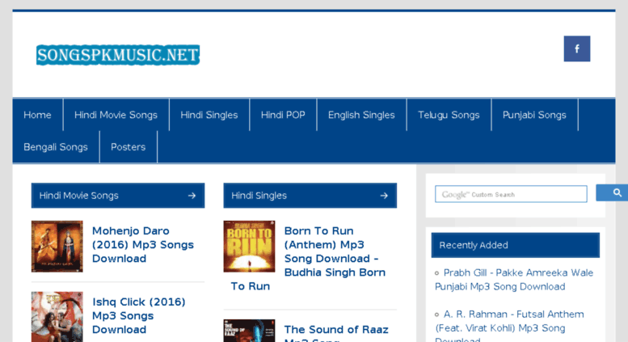Click The Sound of Raaz cover thumbnail
Viewport: 628px width, 342px height.
[x=249, y=331]
